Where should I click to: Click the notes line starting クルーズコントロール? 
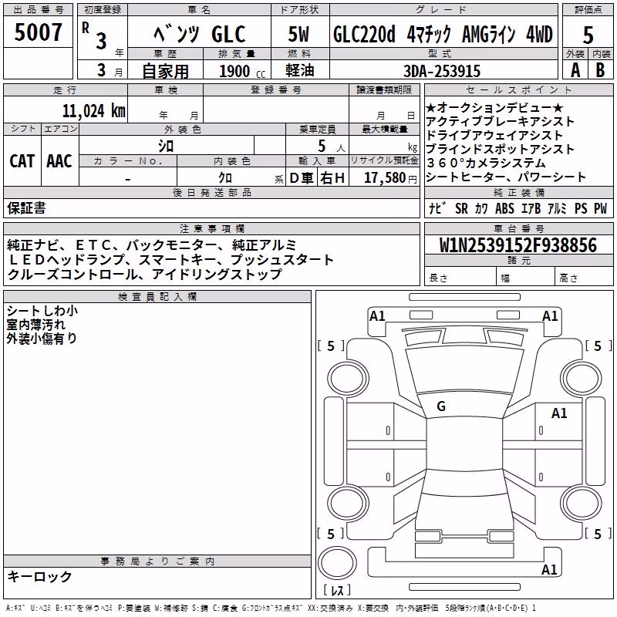coord(144,274)
